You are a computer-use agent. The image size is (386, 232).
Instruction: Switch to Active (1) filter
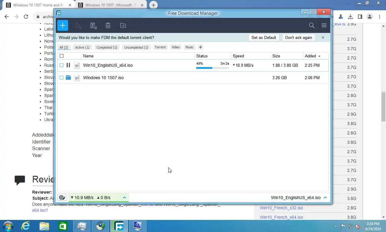click(x=82, y=47)
